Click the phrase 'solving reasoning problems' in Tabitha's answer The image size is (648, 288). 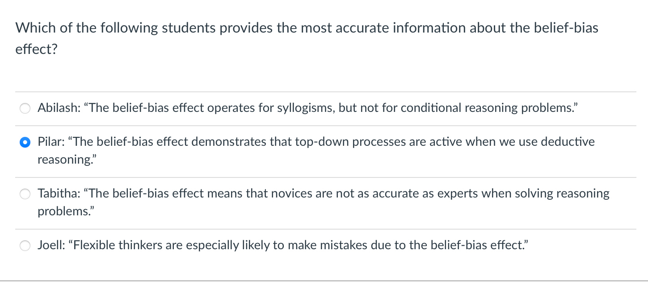click(x=559, y=193)
